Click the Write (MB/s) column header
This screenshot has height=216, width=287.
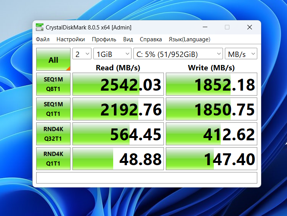point(212,68)
